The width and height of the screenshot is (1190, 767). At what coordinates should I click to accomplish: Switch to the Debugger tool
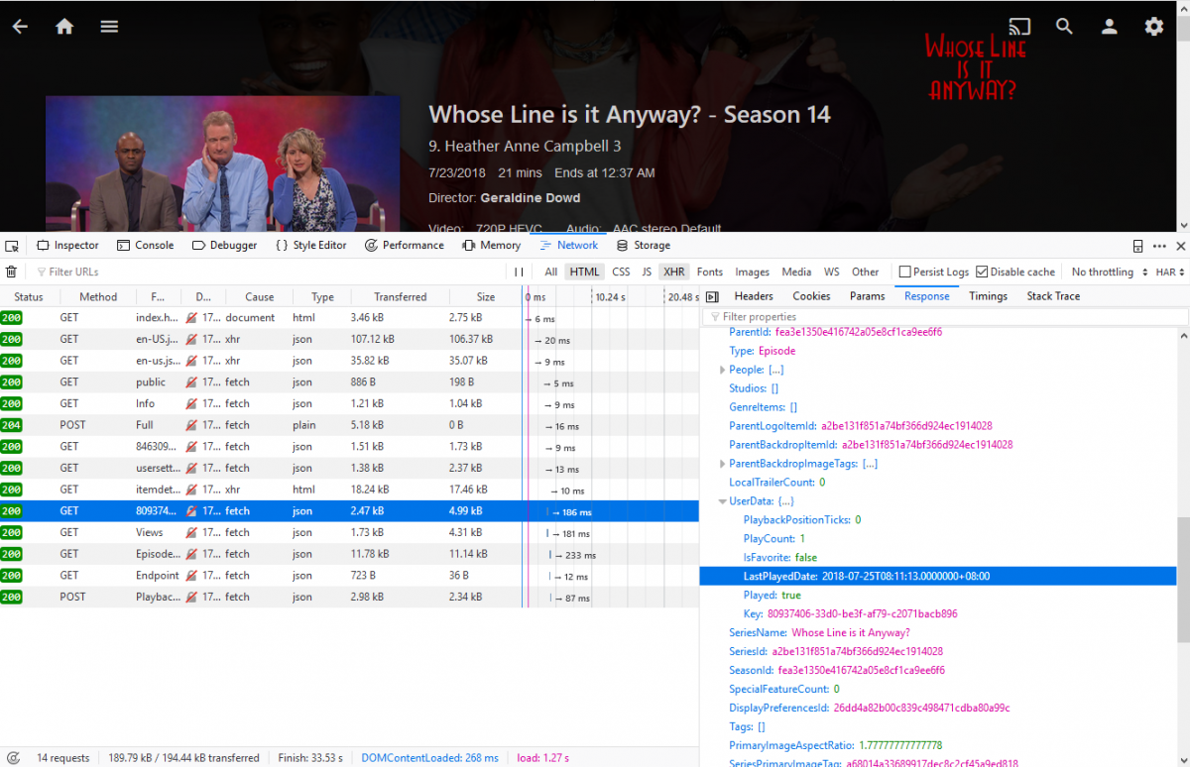pyautogui.click(x=224, y=246)
